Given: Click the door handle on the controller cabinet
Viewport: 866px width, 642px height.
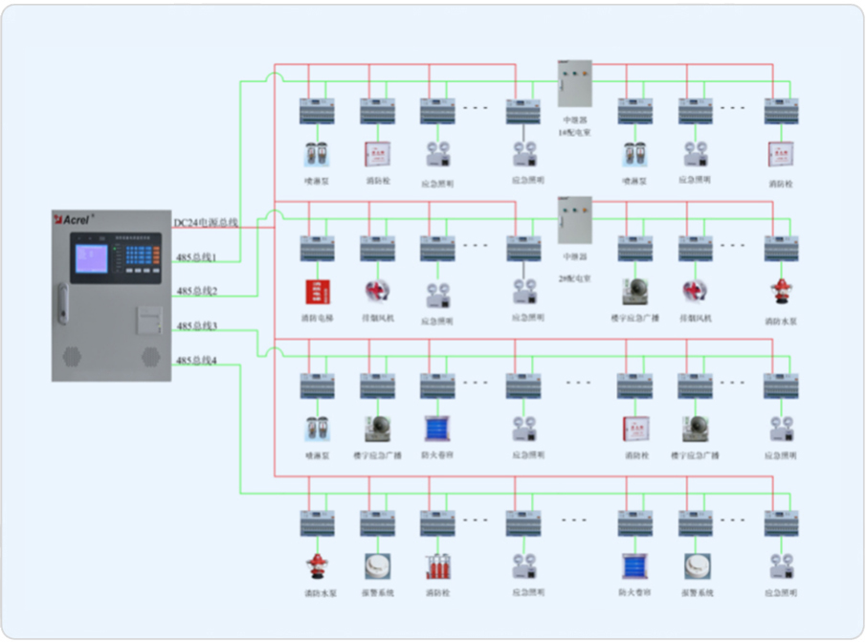Looking at the screenshot, I should click(x=63, y=303).
